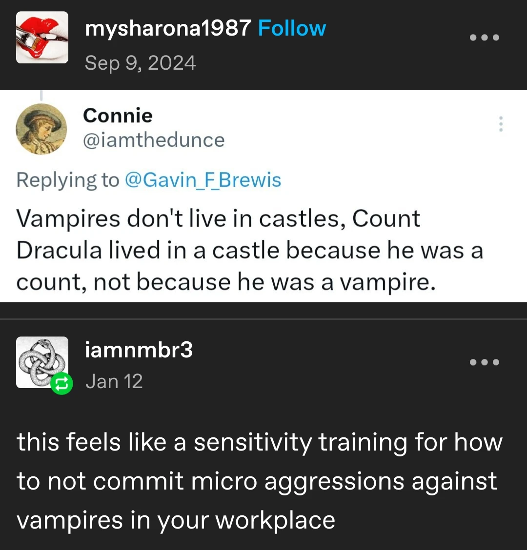
Task: Click Connie's profile picture in the tweet
Action: [41, 129]
